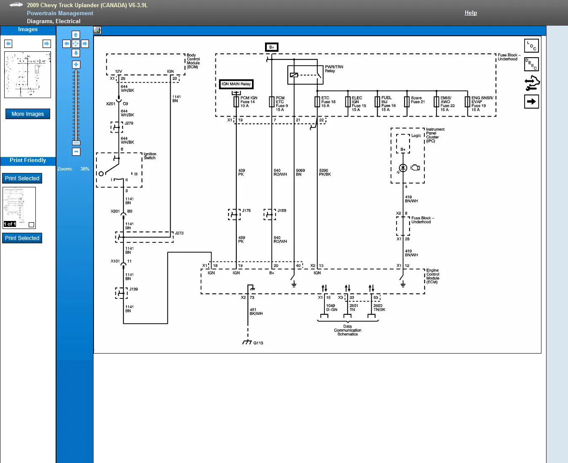The image size is (568, 463).
Task: Click the Body Control Module (BCM) label
Action: [193, 61]
